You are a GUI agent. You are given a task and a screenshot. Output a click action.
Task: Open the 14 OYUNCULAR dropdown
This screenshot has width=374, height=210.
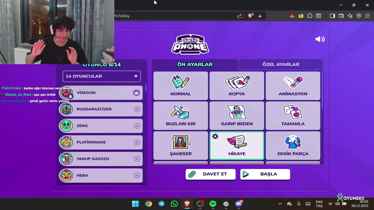pos(102,76)
